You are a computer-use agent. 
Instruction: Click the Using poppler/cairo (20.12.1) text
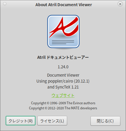[63, 81]
